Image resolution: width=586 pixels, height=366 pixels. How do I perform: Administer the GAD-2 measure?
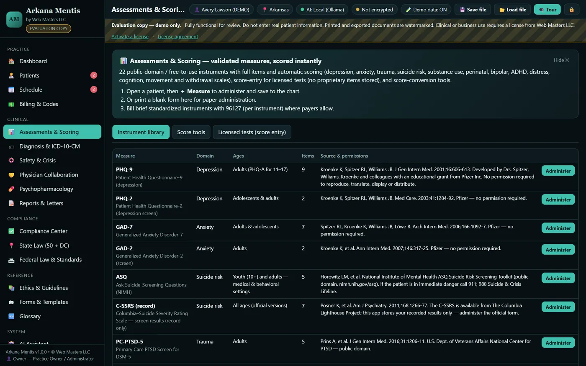558,250
